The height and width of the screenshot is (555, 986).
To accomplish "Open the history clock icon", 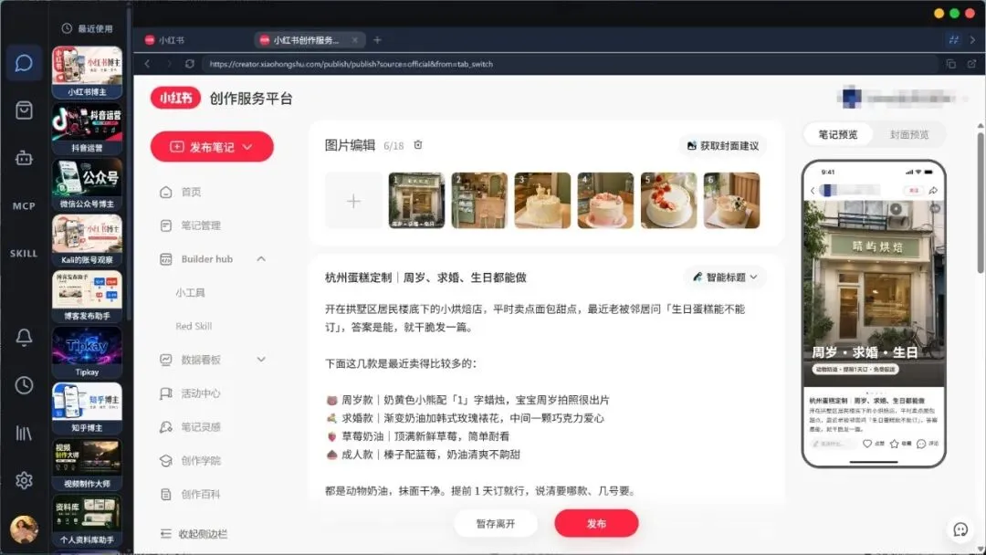I will 24,384.
